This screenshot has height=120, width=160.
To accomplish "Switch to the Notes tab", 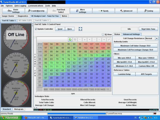I will (x=64, y=16).
